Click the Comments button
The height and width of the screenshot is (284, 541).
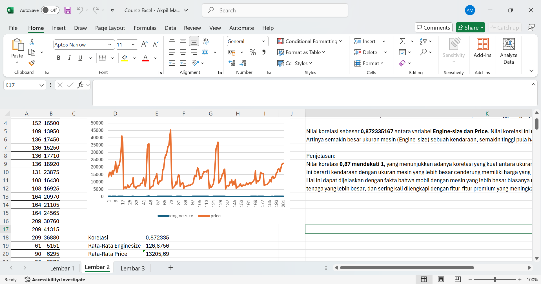tap(433, 27)
